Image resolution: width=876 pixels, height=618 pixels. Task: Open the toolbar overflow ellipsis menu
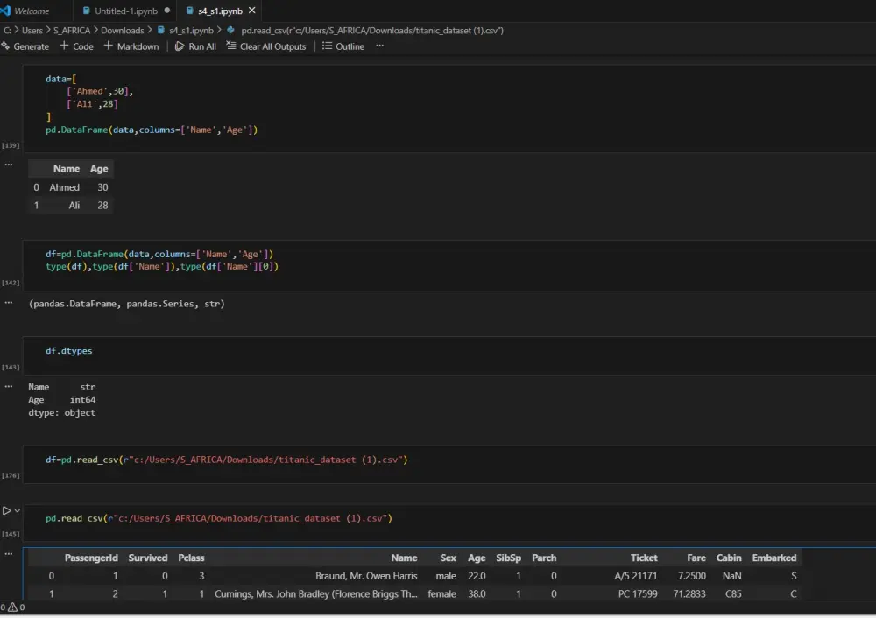[x=378, y=46]
